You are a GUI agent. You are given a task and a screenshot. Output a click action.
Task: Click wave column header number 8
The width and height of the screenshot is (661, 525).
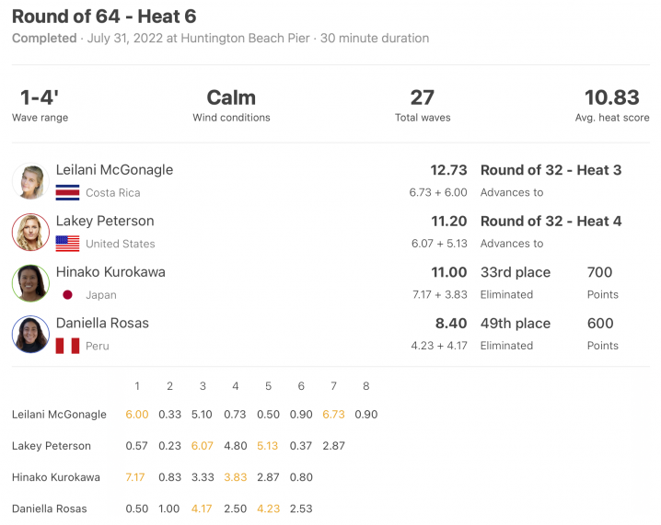point(365,386)
